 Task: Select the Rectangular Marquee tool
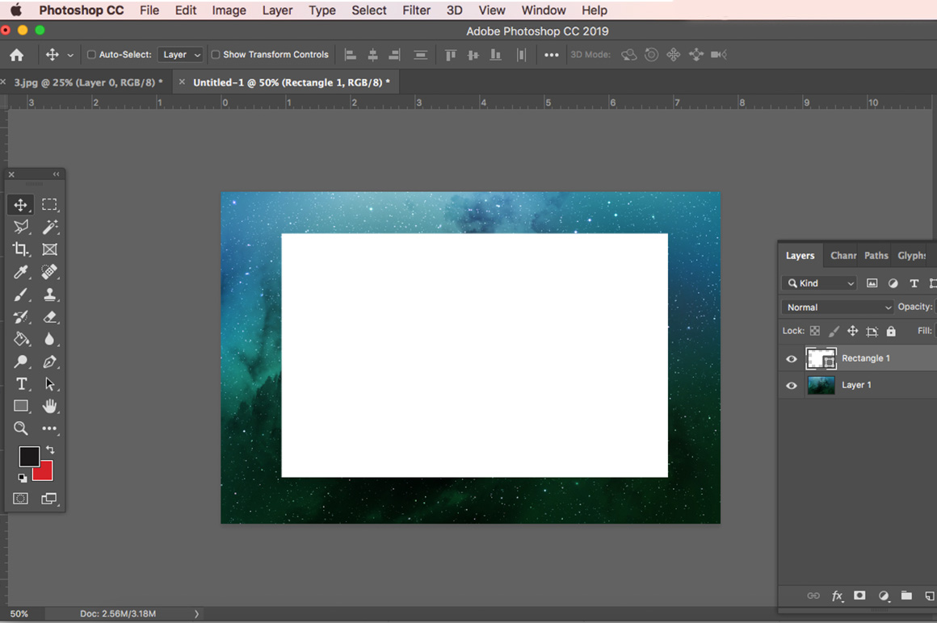[49, 205]
